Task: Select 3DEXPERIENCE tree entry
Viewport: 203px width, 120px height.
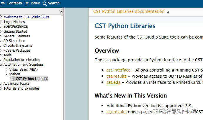Action: pos(16,27)
